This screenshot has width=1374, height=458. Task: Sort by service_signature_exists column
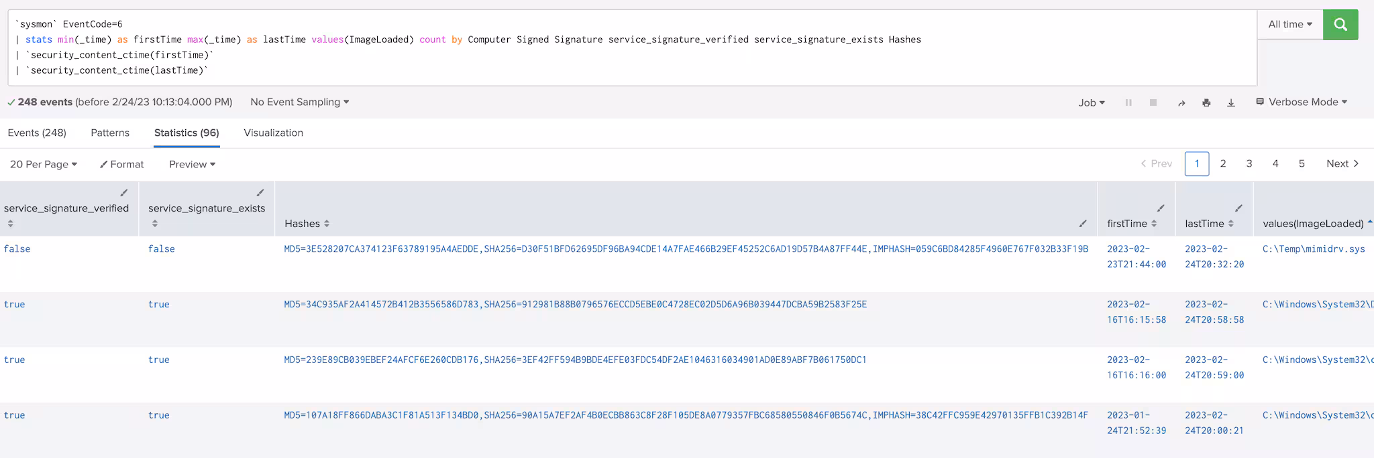tap(206, 208)
